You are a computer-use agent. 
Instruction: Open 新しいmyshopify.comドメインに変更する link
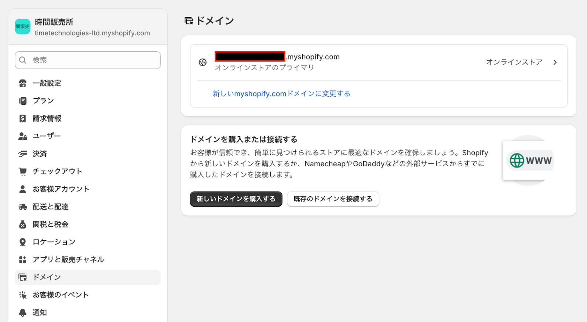[281, 94]
